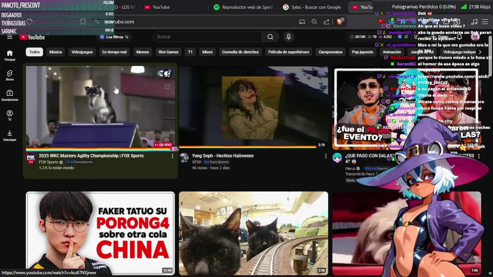Click the YouTube logo
The width and height of the screenshot is (493, 277).
[x=32, y=37]
